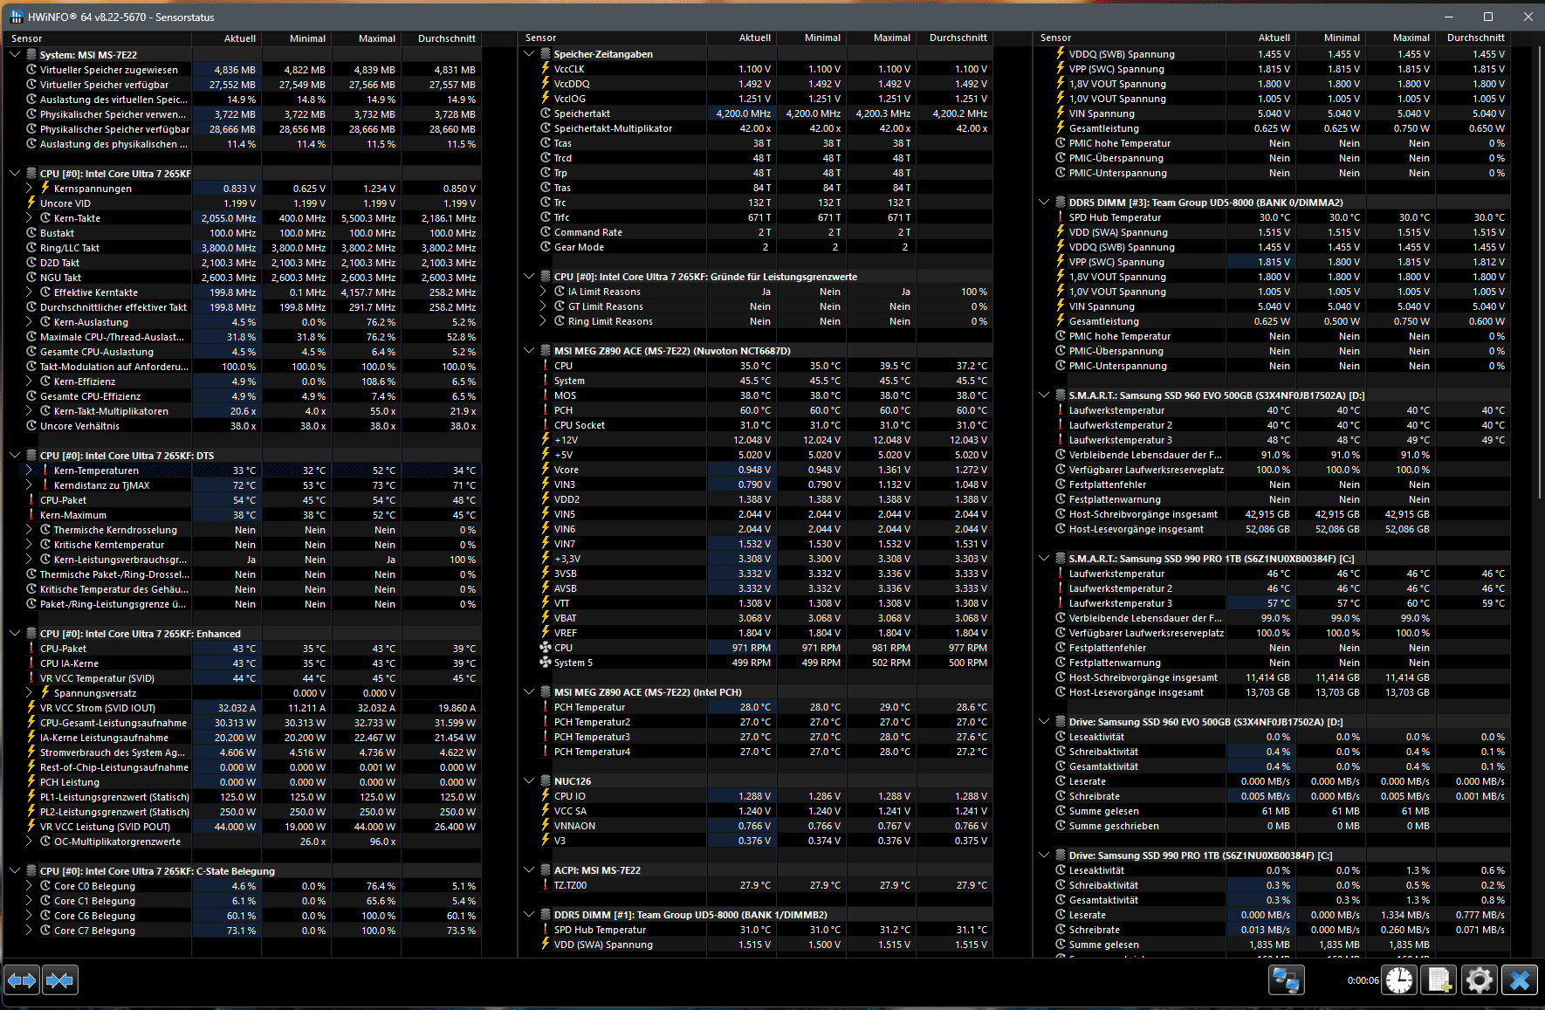Click the 0:00:06 elapsed time readout
Screen dimensions: 1545x1010
click(1363, 980)
